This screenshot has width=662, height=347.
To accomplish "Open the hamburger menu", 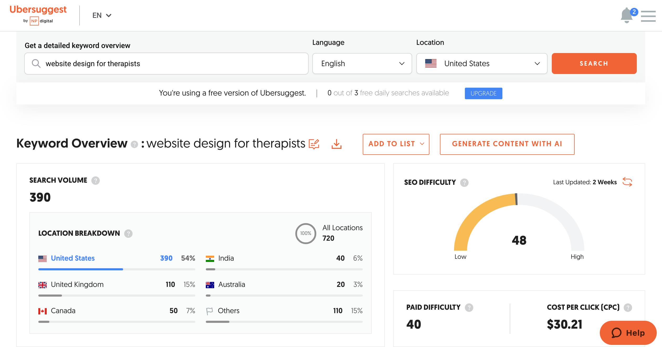I will 648,16.
